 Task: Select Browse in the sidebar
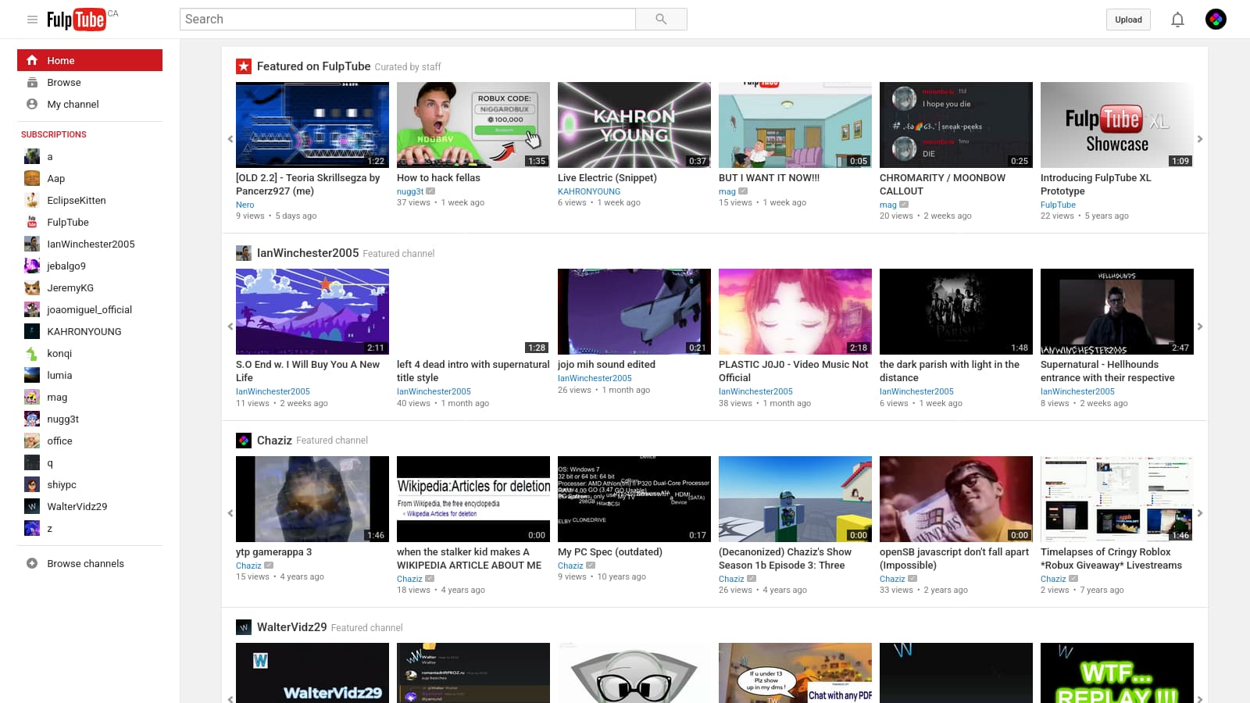(x=64, y=82)
